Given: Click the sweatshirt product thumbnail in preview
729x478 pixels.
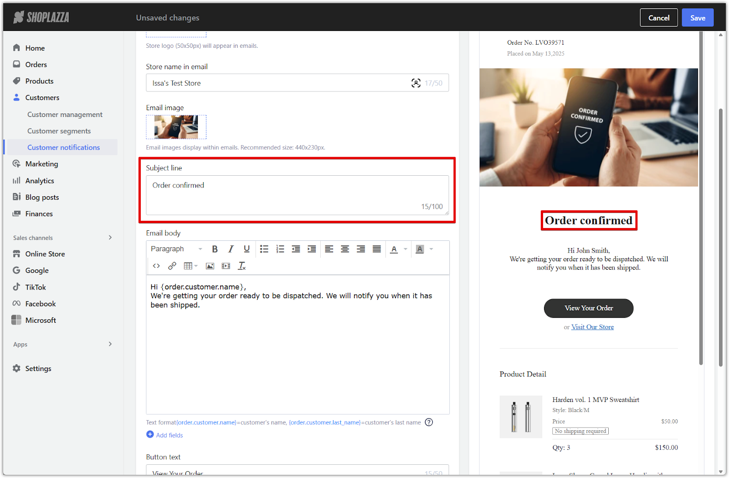Looking at the screenshot, I should 521,417.
